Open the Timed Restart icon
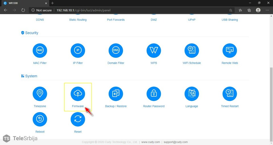 (x=229, y=94)
